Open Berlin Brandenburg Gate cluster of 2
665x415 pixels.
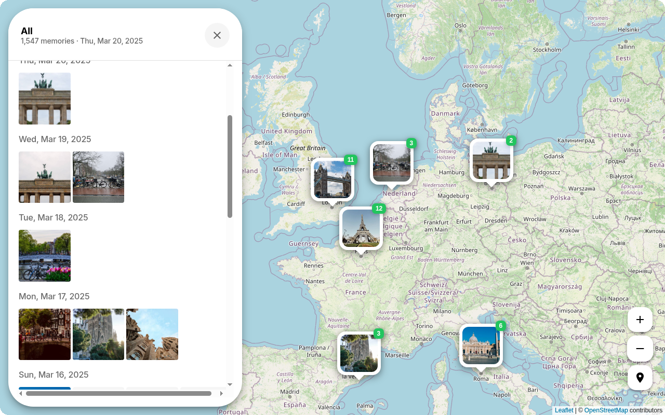coord(491,160)
